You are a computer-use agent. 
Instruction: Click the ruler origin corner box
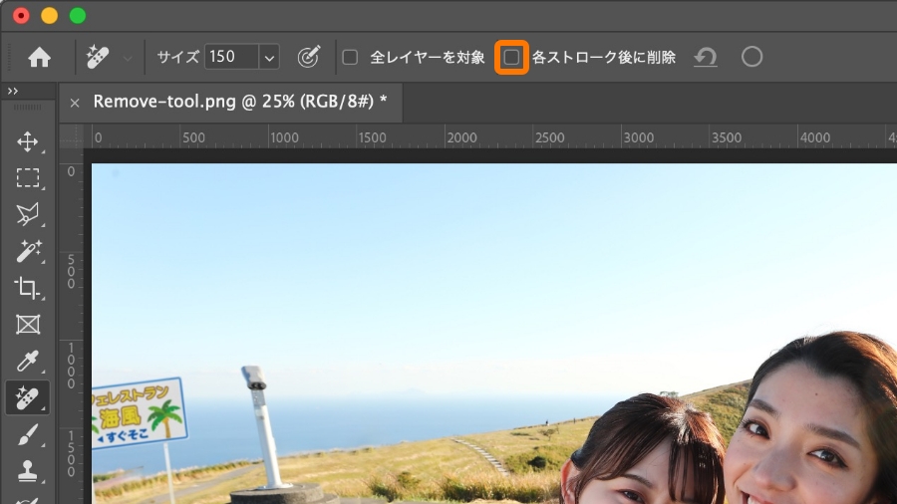click(72, 136)
